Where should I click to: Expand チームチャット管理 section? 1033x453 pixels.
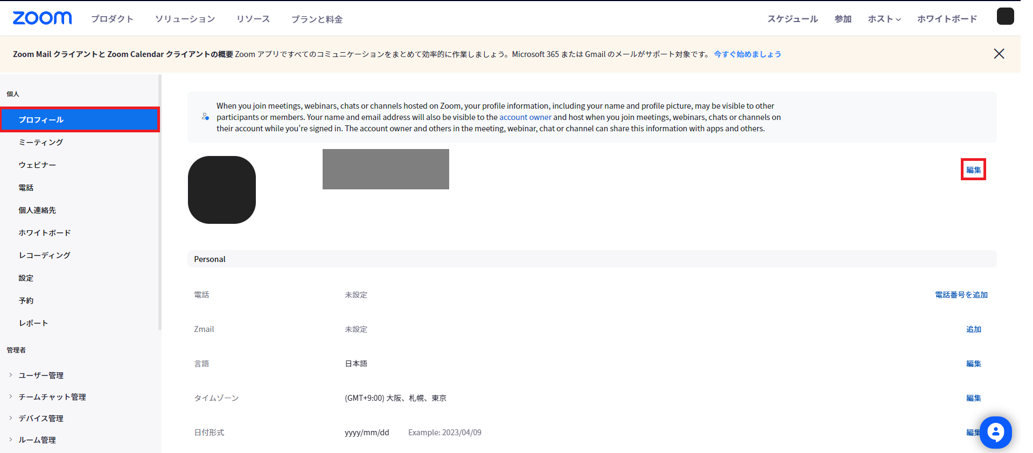(x=52, y=397)
